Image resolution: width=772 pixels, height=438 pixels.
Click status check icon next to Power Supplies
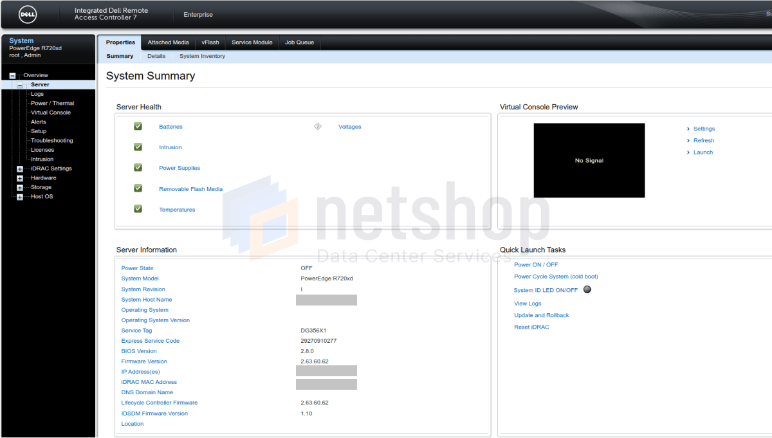click(137, 167)
